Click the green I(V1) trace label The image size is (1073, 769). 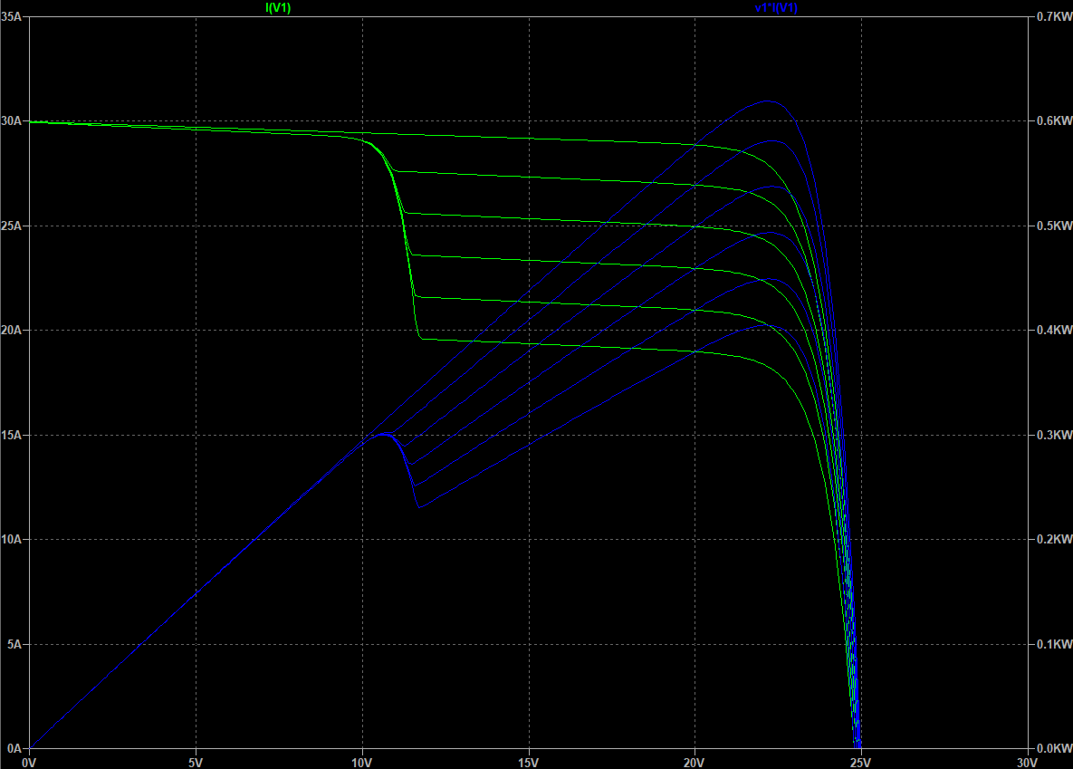(278, 8)
